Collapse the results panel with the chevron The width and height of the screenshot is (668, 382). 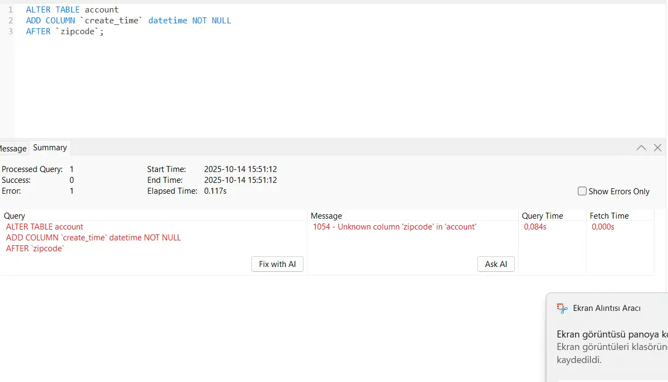coord(641,148)
